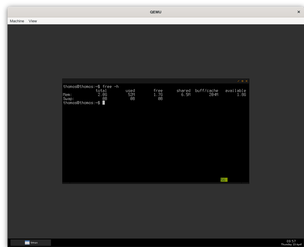This screenshot has height=247, width=304.
Task: Click the terminal window's orange maximize circle icon
Action: point(242,81)
